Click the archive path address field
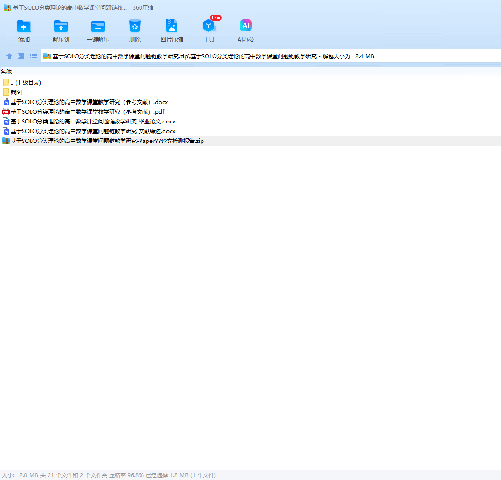The height and width of the screenshot is (480, 501). 271,56
